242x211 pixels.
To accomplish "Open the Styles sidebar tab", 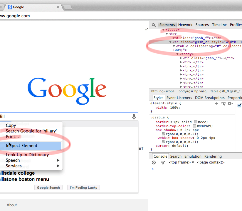I will pyautogui.click(x=158, y=98).
